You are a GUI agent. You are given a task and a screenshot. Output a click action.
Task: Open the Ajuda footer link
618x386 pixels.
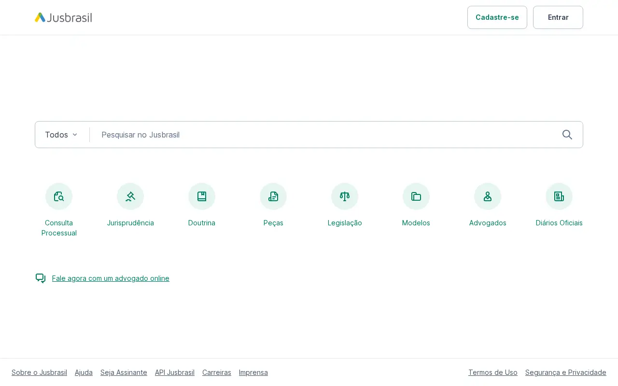tap(84, 372)
